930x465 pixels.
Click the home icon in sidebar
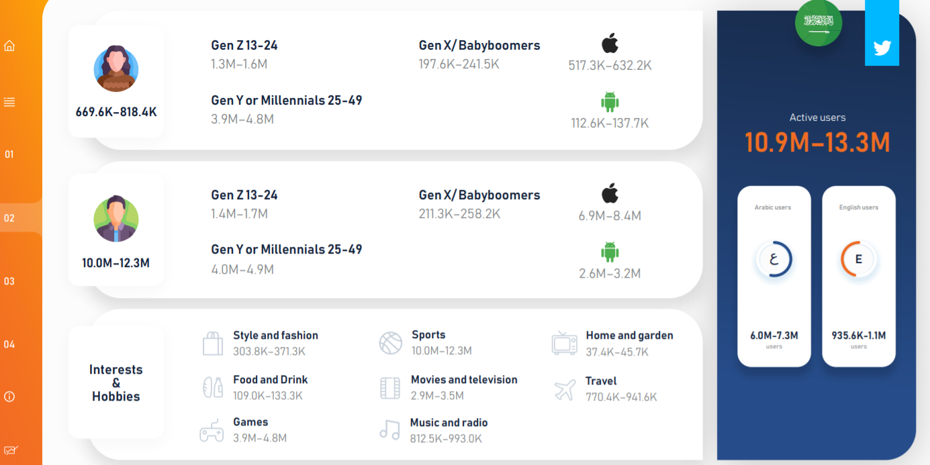pyautogui.click(x=9, y=46)
